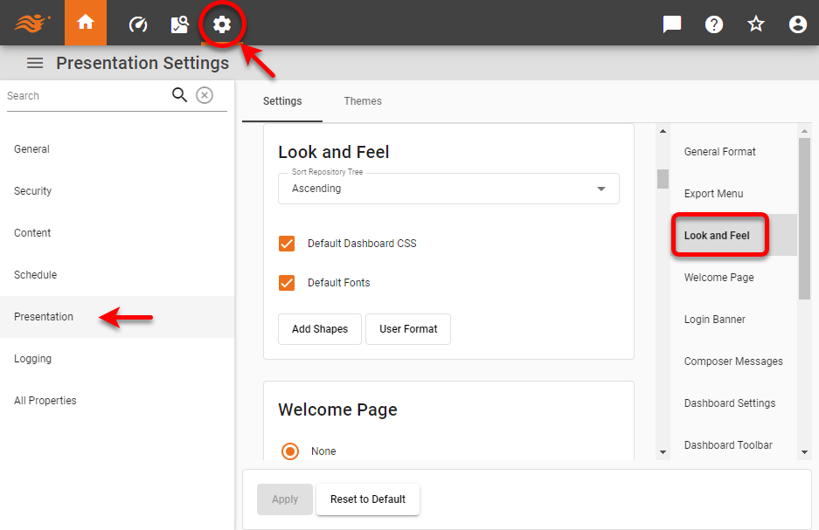Open the Home page icon
The width and height of the screenshot is (819, 530).
point(85,24)
